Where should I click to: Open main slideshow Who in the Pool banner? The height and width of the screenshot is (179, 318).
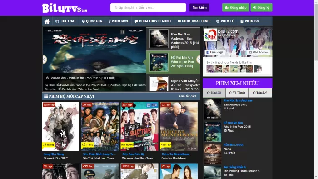(94, 60)
